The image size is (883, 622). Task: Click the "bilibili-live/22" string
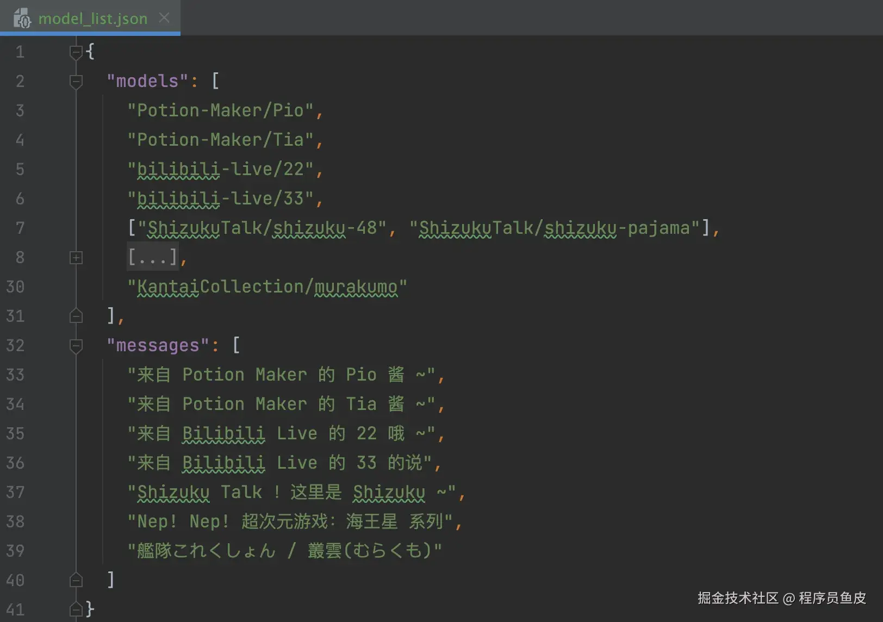tap(220, 169)
